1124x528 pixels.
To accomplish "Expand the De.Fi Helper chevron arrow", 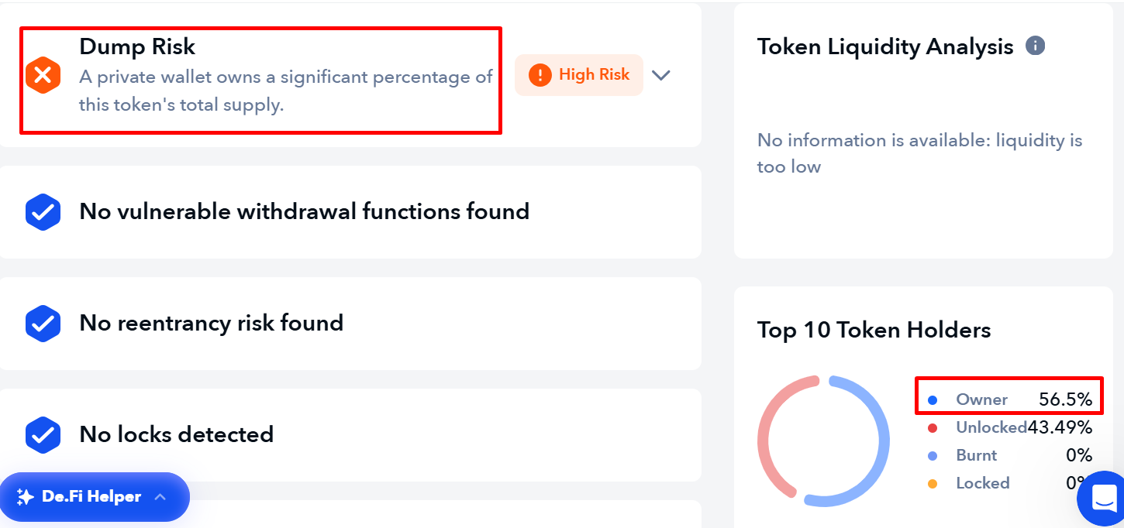I will [x=160, y=497].
